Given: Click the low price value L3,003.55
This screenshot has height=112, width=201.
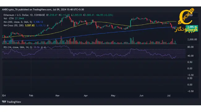Looking at the screenshot, I should click(x=76, y=15).
